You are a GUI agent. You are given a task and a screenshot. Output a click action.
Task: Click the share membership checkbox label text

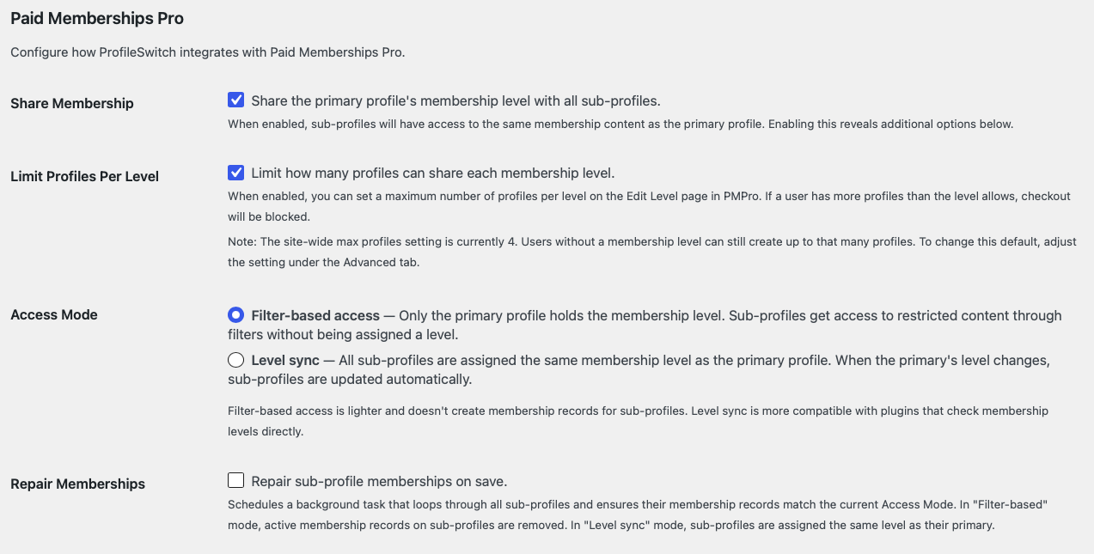pos(458,100)
